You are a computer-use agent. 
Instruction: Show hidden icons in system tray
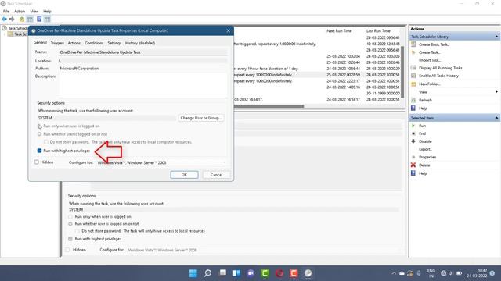coord(394,273)
